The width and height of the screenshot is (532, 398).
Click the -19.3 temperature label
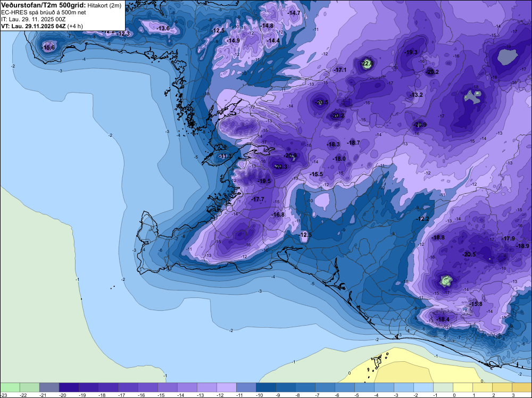pyautogui.click(x=411, y=52)
